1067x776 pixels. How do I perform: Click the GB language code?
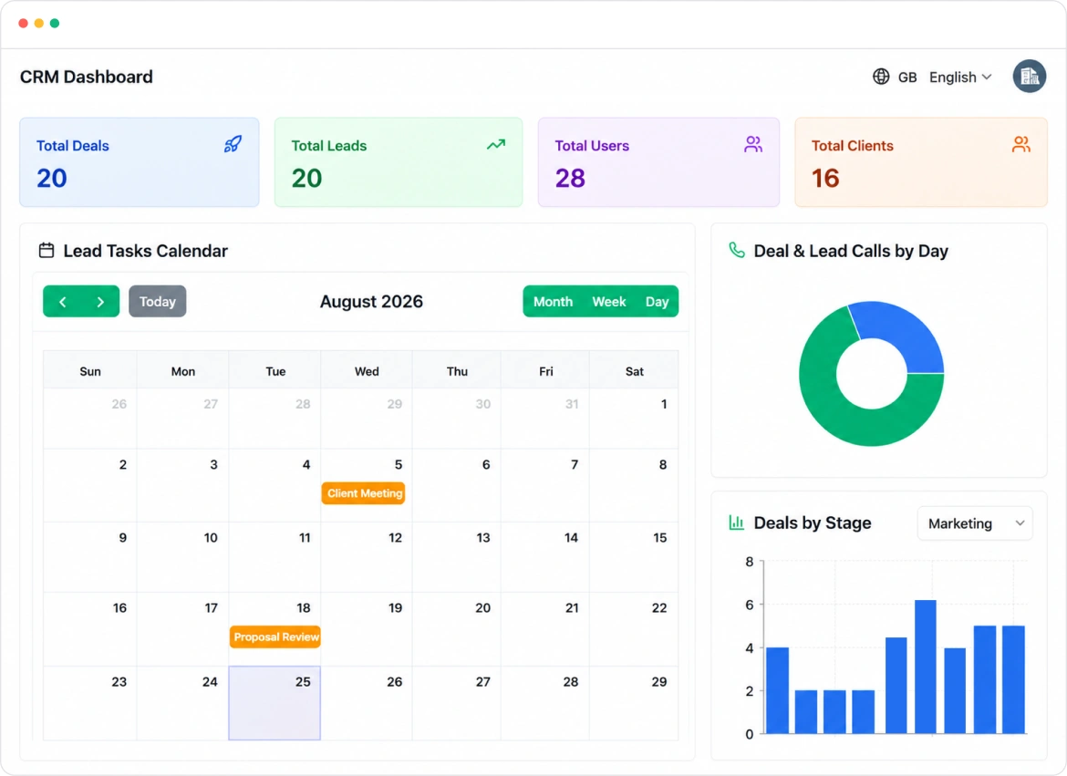pyautogui.click(x=907, y=78)
